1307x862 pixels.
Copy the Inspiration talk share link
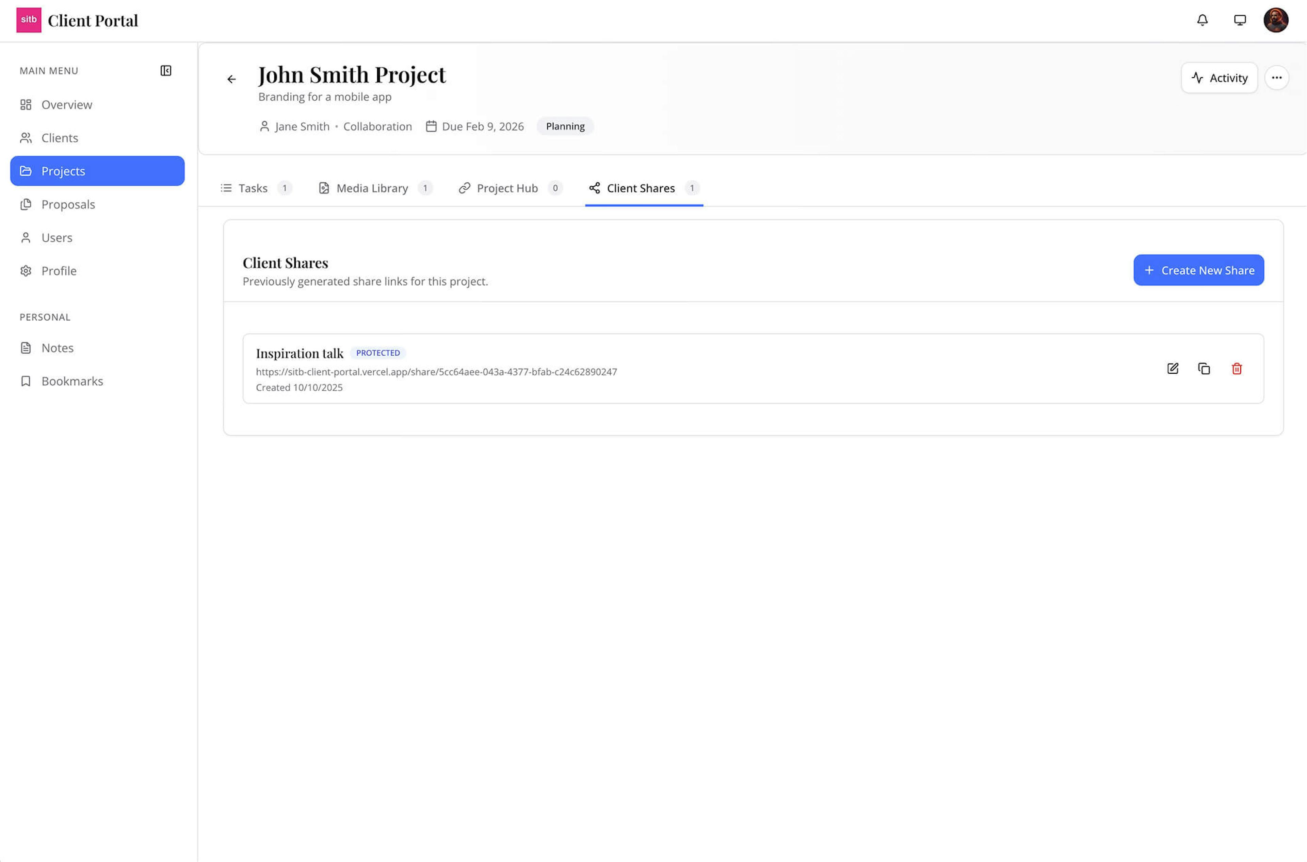(x=1204, y=369)
